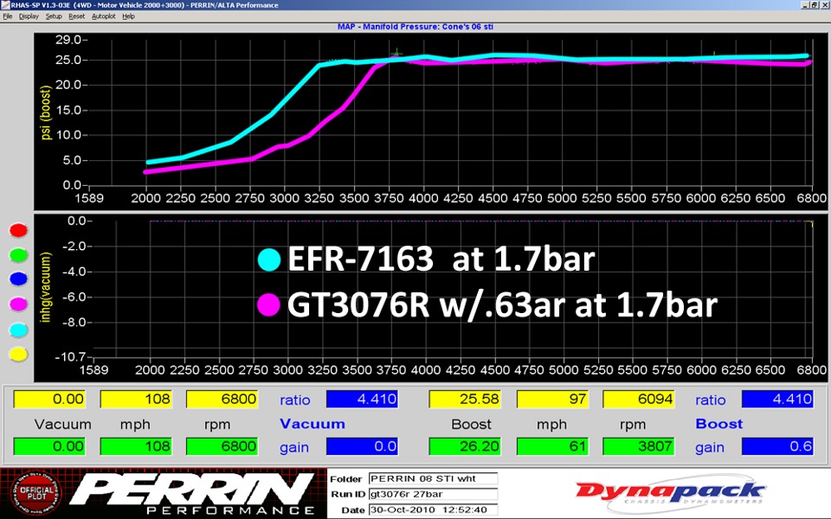
Task: Click the green mph value 61
Action: tap(551, 446)
